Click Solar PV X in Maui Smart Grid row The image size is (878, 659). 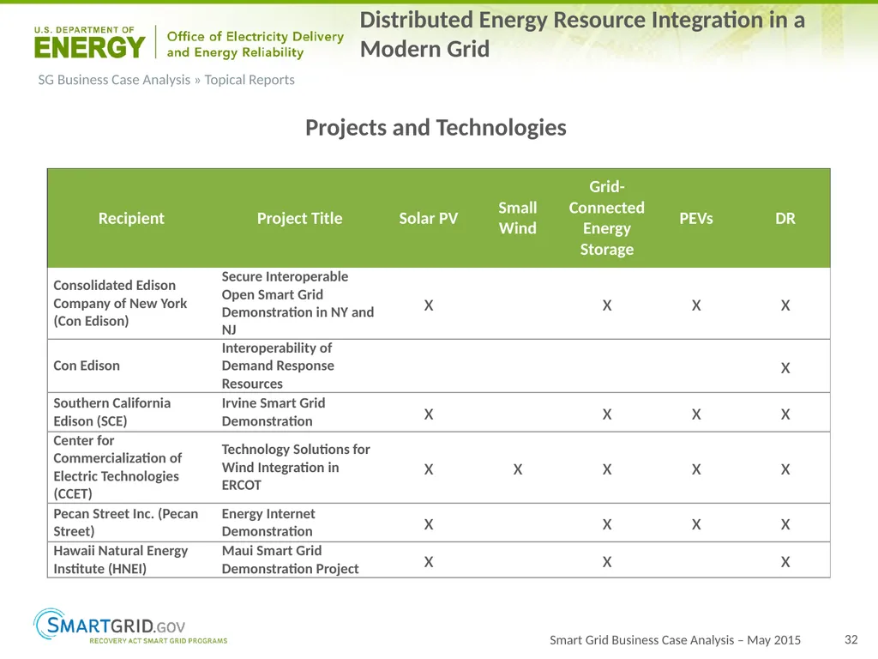429,562
